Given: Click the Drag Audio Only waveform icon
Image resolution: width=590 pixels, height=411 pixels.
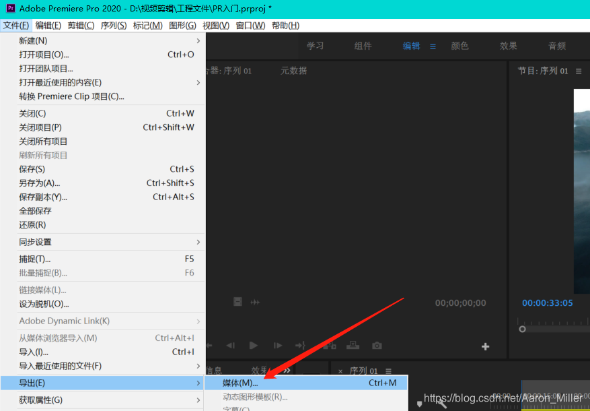Looking at the screenshot, I should pyautogui.click(x=255, y=302).
